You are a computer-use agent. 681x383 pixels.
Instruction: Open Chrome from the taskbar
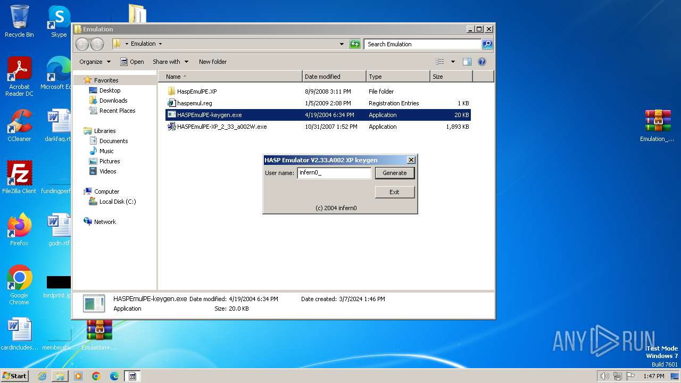pyautogui.click(x=96, y=376)
